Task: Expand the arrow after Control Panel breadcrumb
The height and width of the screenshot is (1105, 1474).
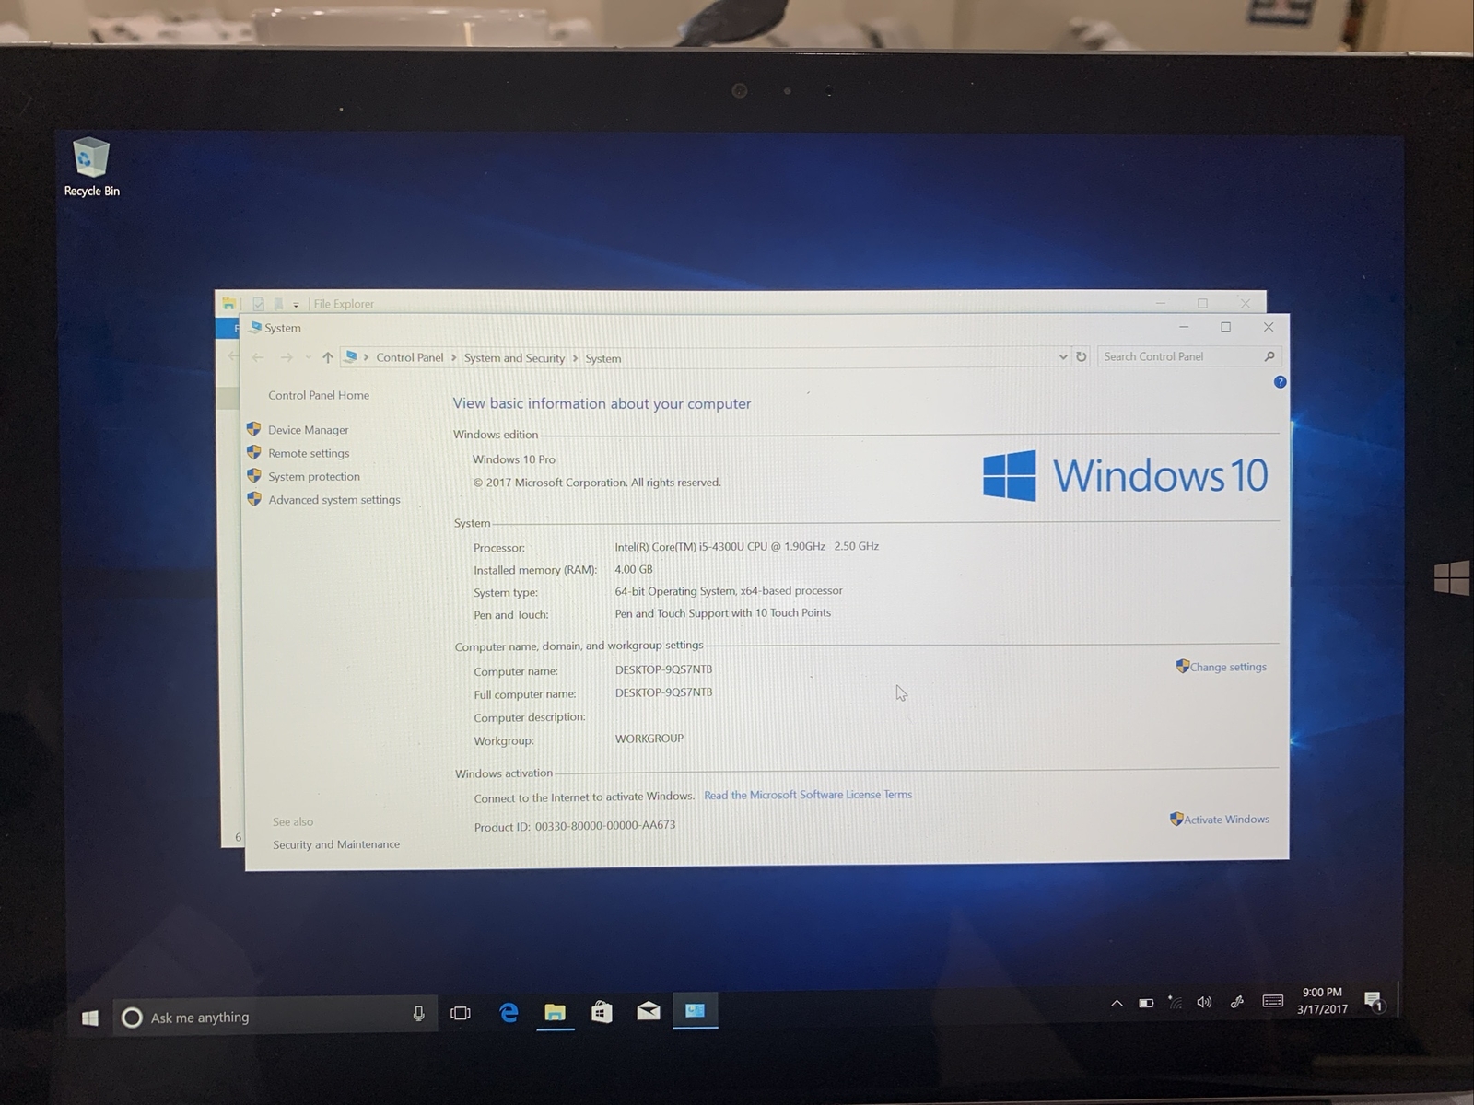Action: (x=454, y=357)
